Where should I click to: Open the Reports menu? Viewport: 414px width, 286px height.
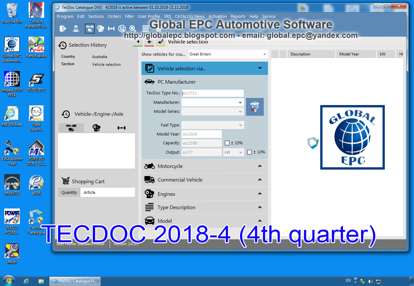pos(238,16)
